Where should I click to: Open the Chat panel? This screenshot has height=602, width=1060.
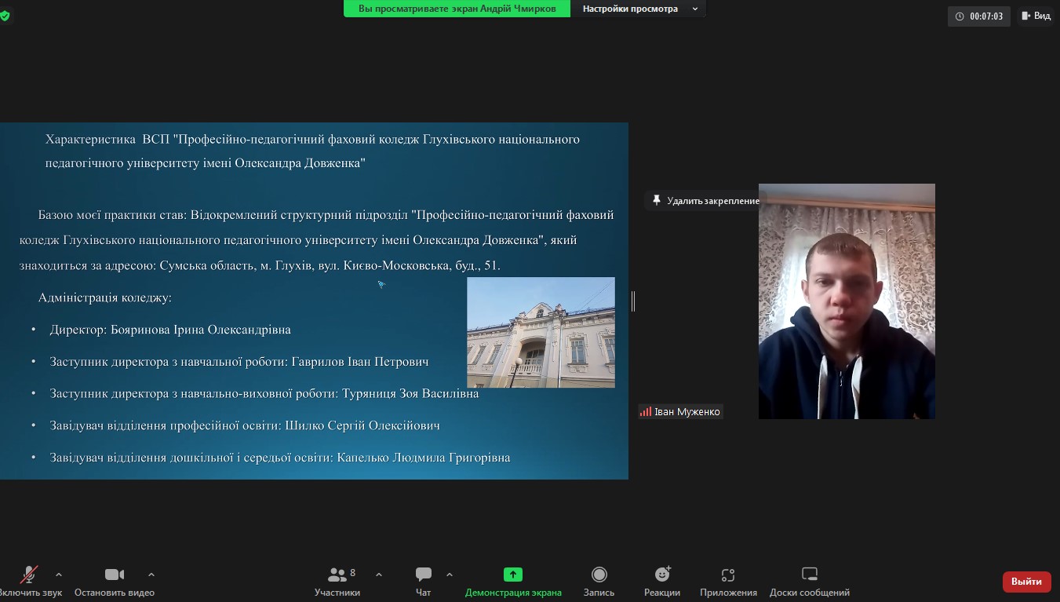(x=424, y=581)
